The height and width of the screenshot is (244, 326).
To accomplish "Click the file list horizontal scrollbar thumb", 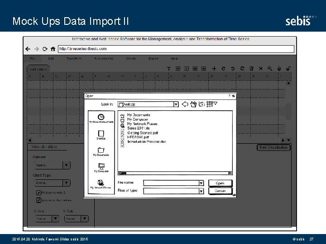I will 124,173.
